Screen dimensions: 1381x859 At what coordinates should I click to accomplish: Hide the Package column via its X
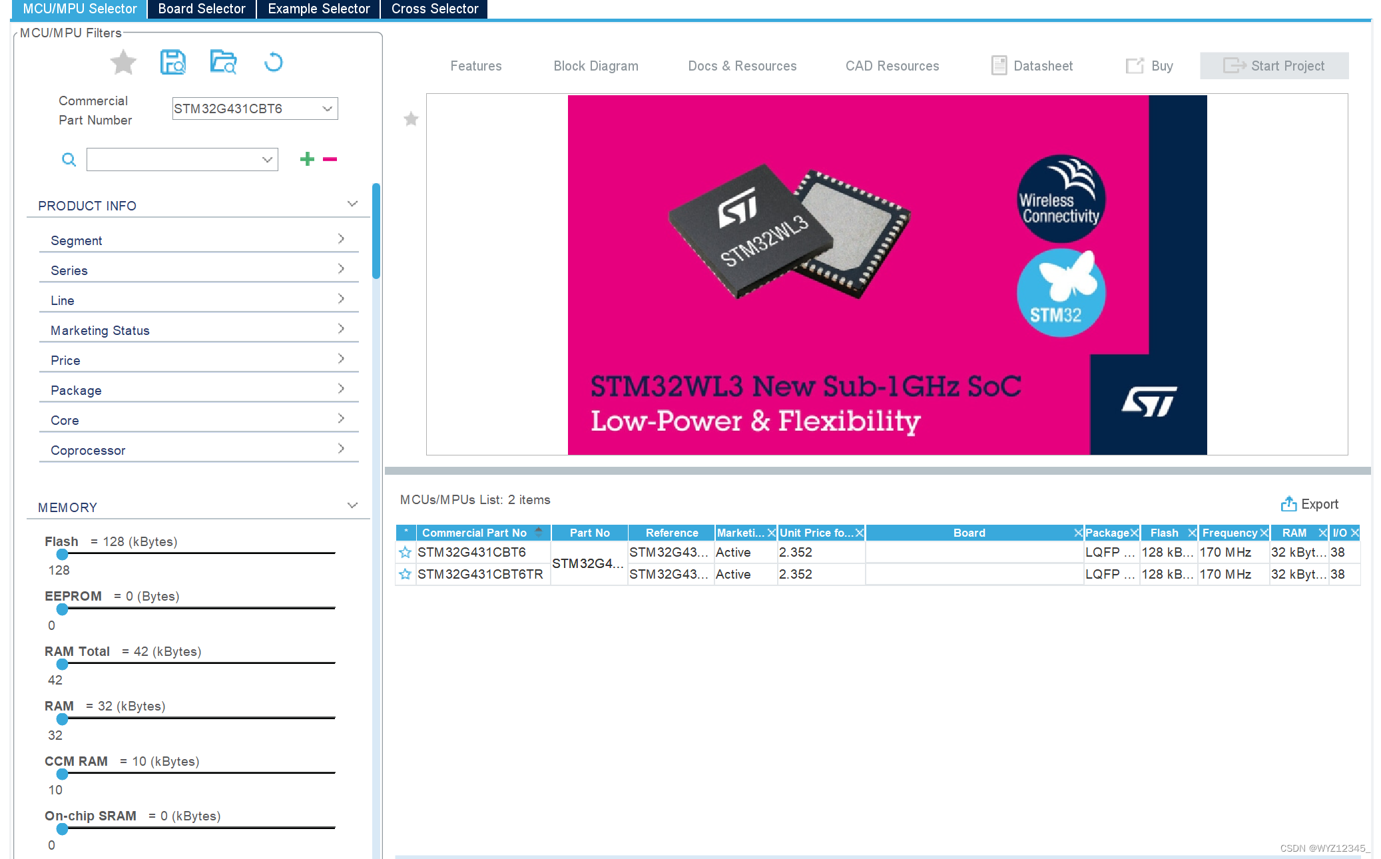pyautogui.click(x=1134, y=533)
